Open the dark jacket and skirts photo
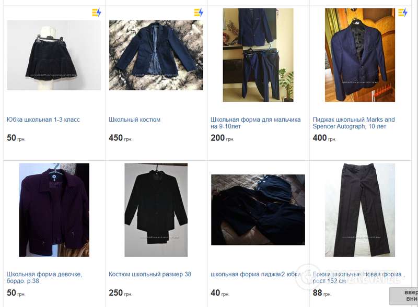 258,210
